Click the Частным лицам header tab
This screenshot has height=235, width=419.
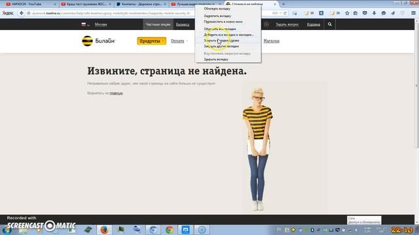coord(158,24)
